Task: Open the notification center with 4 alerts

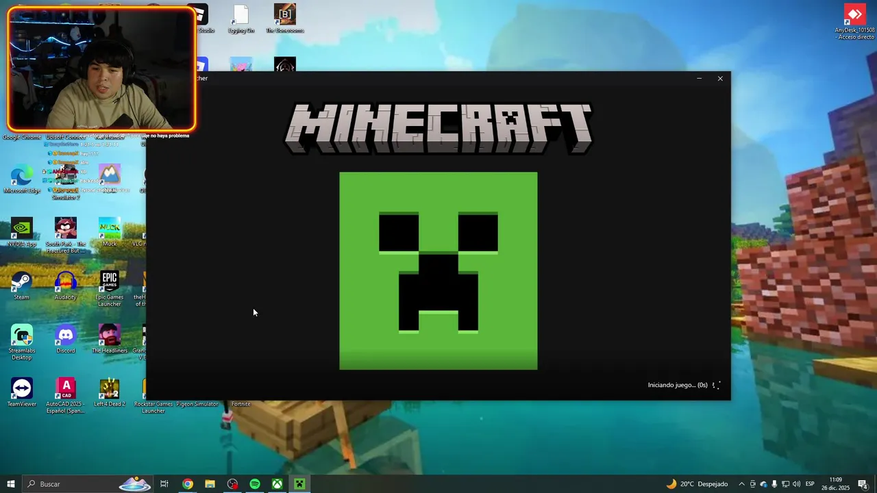Action: coord(863,484)
